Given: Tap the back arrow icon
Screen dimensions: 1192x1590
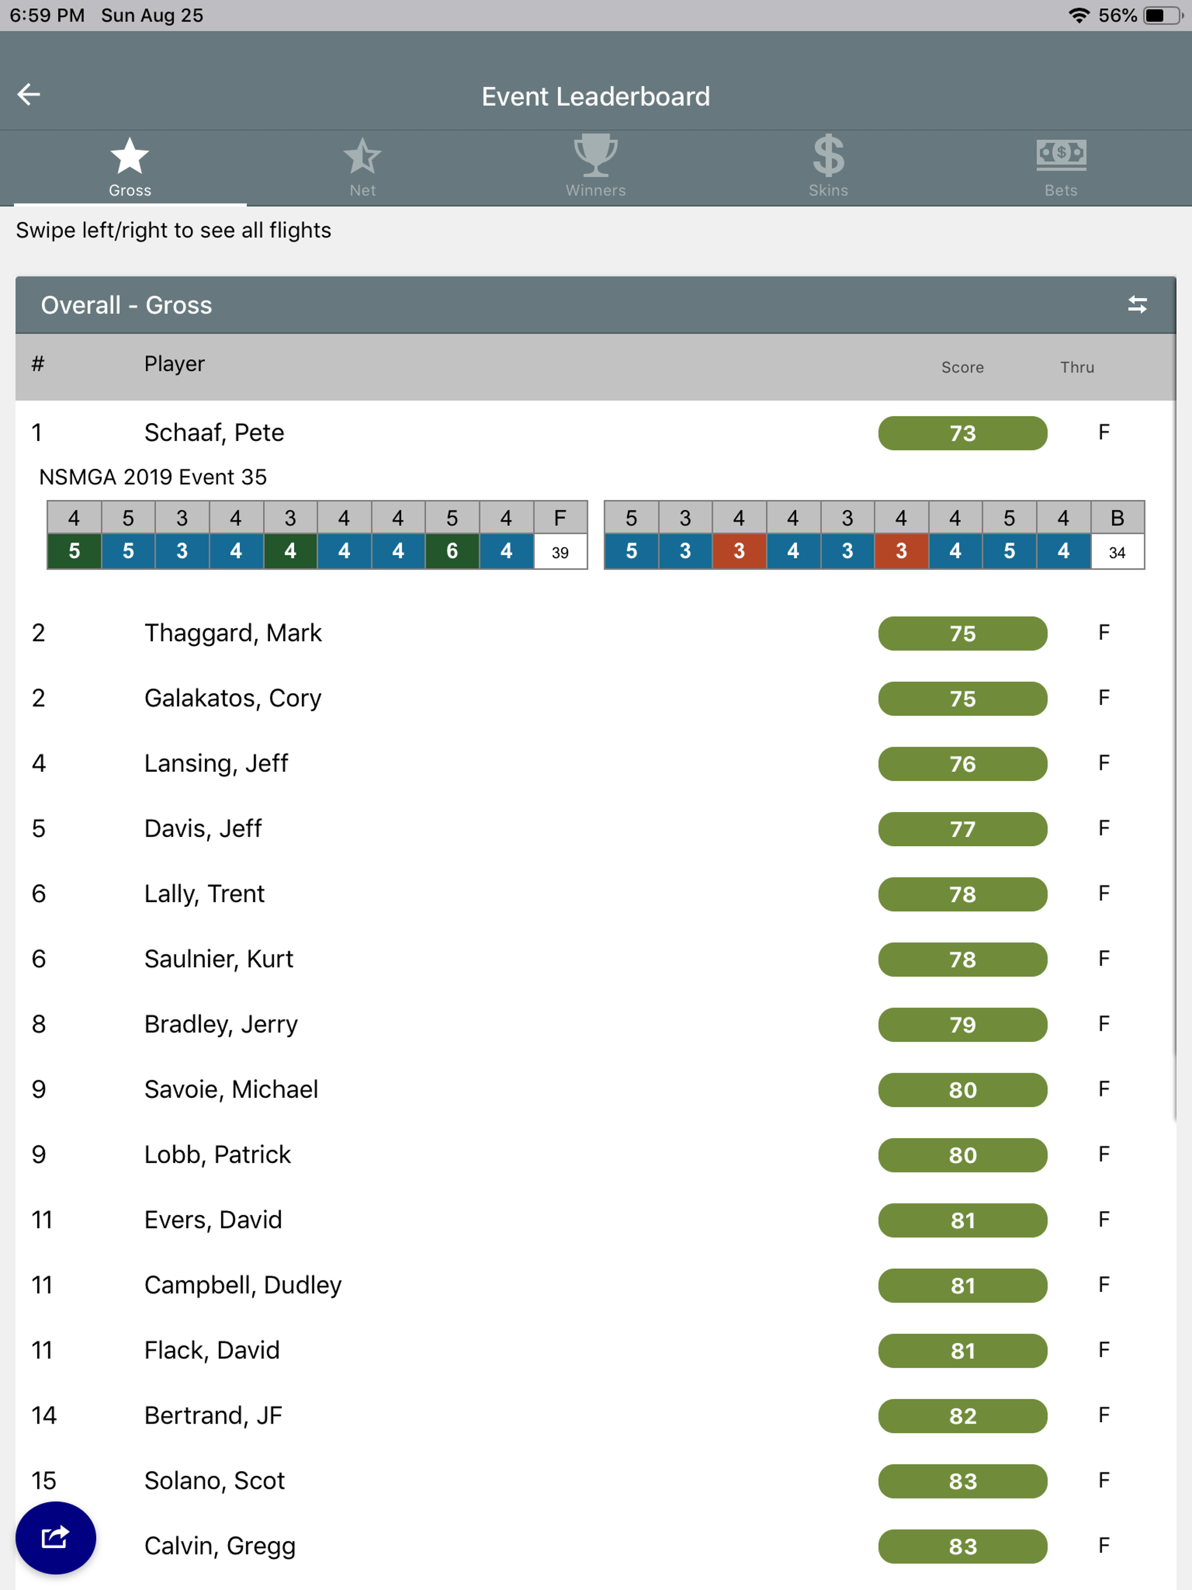Looking at the screenshot, I should click(x=29, y=94).
